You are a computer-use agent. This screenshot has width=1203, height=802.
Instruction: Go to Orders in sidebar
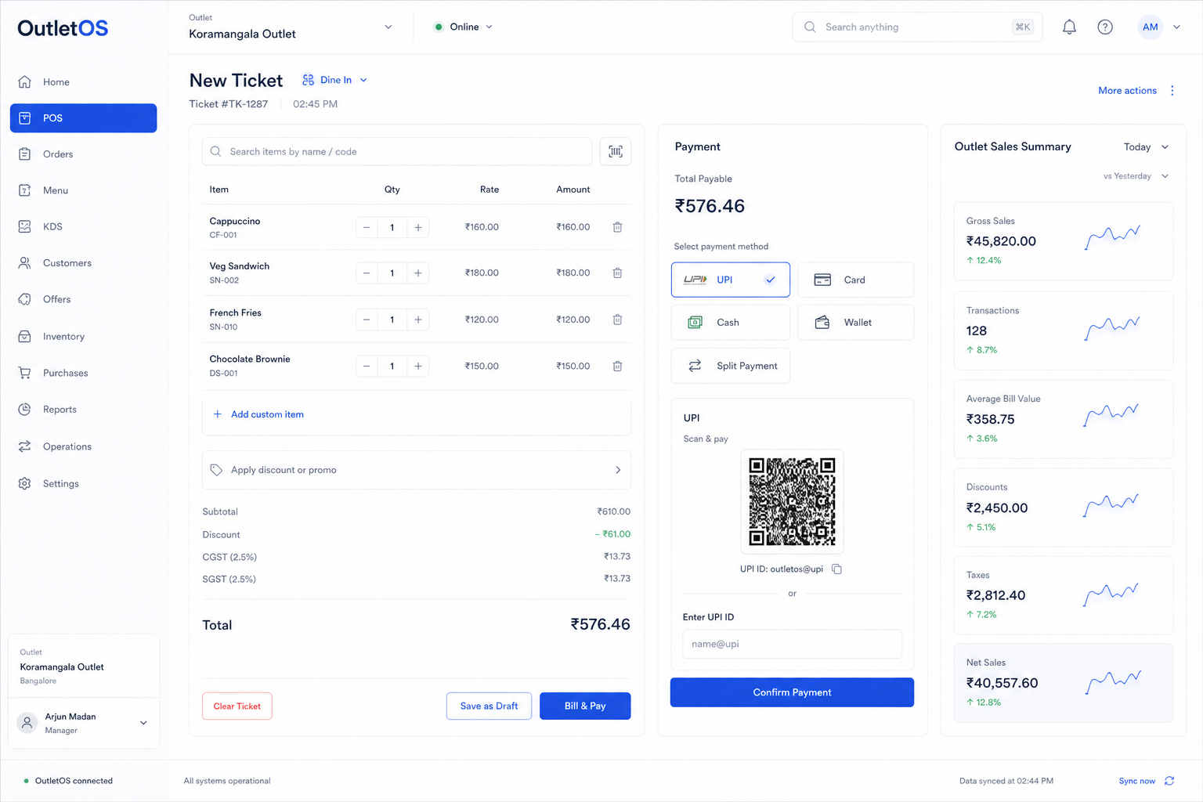(x=83, y=154)
